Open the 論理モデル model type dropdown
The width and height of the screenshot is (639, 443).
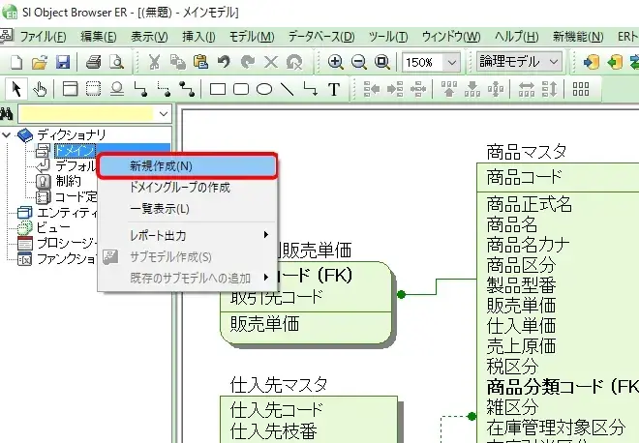pyautogui.click(x=554, y=62)
